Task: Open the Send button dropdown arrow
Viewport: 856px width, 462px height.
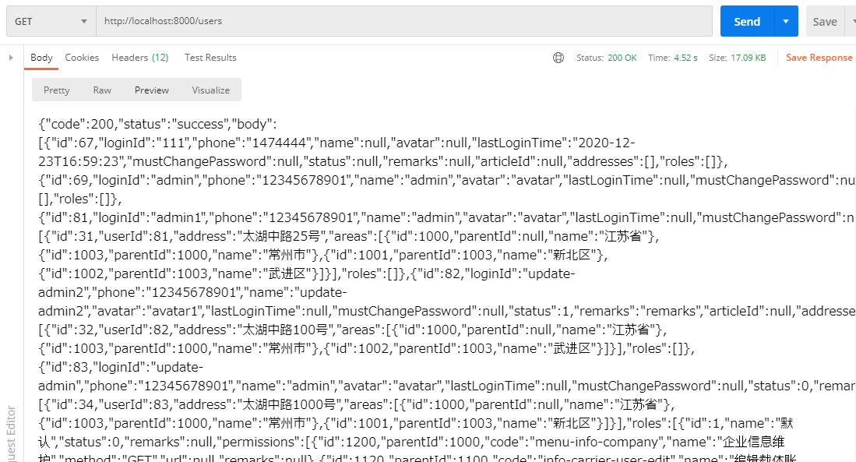Action: click(x=786, y=21)
